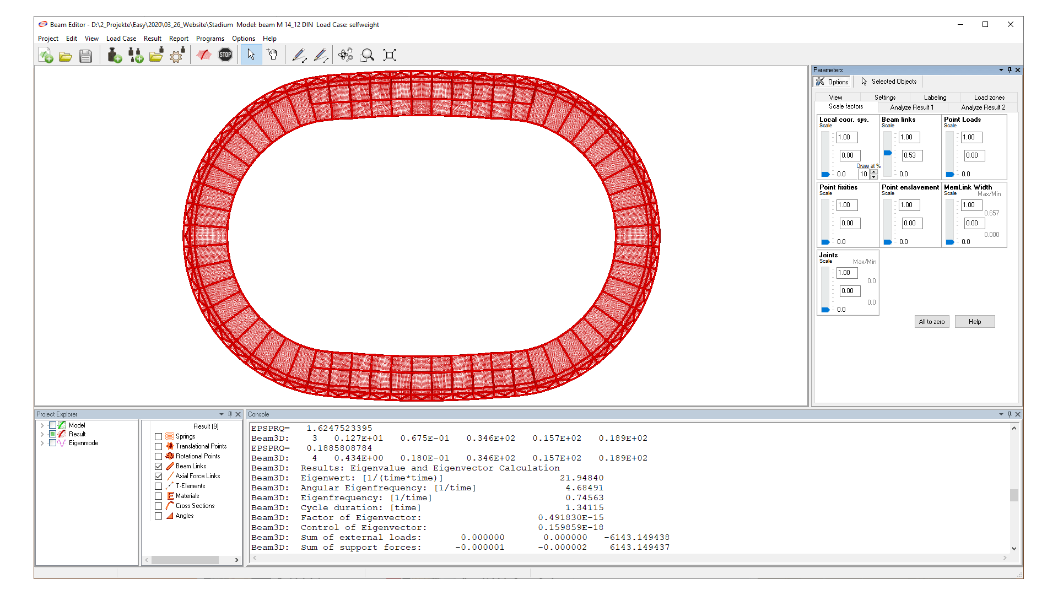Expand the Eigenmode tree node
The image size is (1058, 595).
click(42, 443)
